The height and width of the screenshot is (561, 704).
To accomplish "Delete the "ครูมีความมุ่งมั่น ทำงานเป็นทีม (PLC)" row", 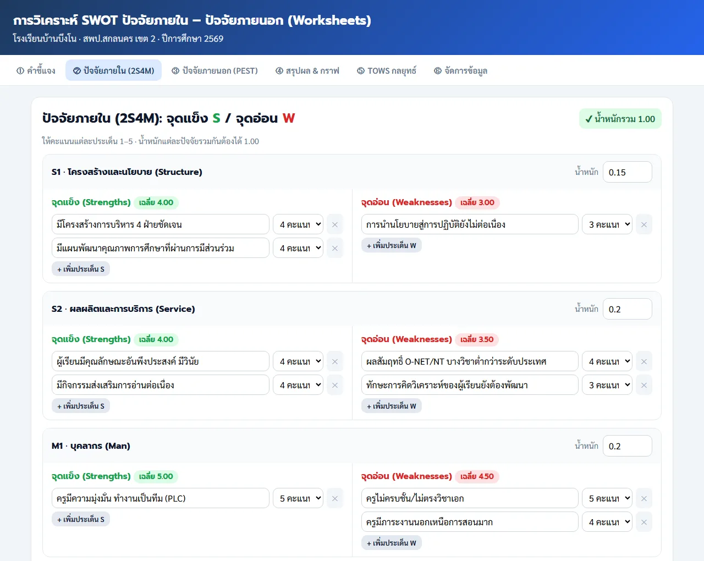I will click(x=334, y=498).
